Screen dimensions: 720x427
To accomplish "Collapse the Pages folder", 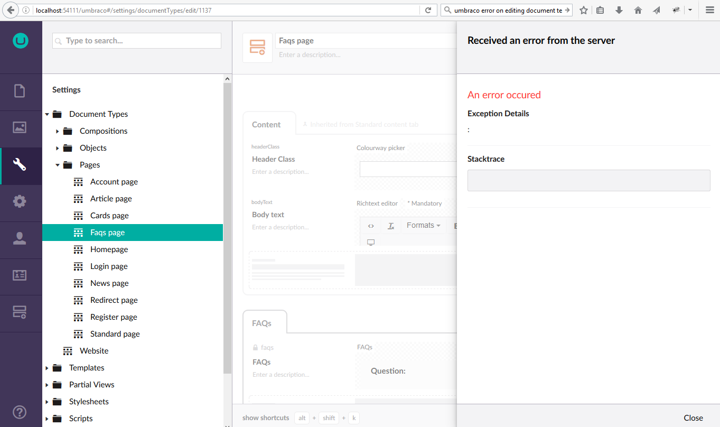I will [58, 165].
